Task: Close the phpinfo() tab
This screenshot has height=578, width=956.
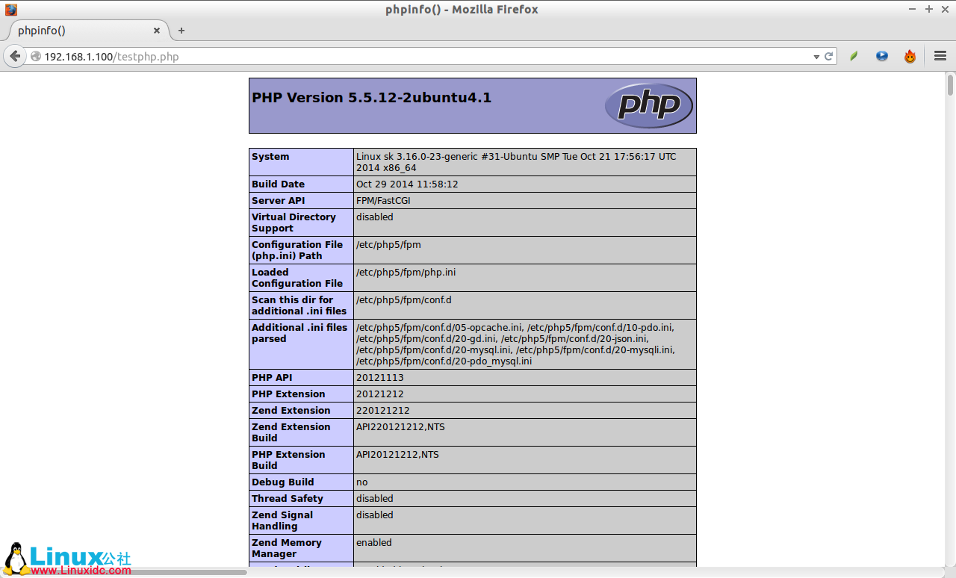Action: (157, 31)
